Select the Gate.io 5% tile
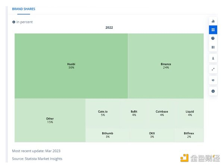 click(x=103, y=113)
